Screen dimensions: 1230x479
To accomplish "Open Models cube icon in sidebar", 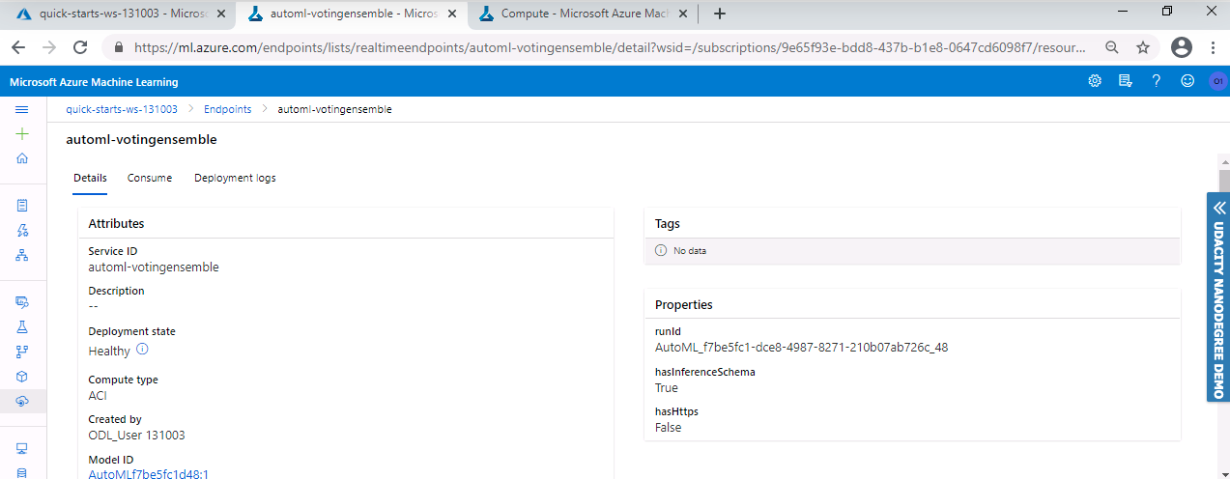I will click(x=22, y=376).
